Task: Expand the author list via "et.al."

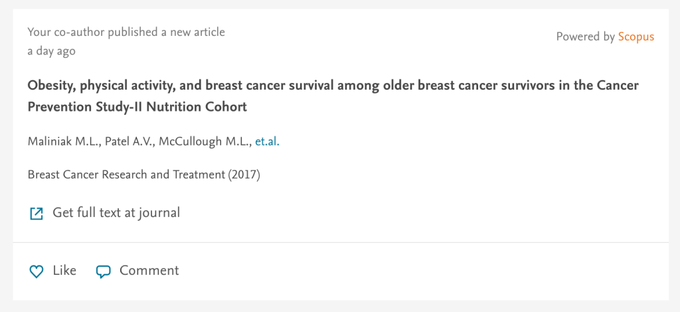Action: click(x=267, y=141)
